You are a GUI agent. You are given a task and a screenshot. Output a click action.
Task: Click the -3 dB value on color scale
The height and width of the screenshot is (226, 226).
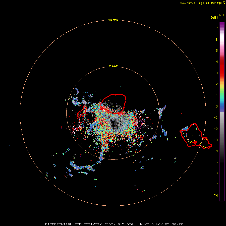click(x=216, y=140)
